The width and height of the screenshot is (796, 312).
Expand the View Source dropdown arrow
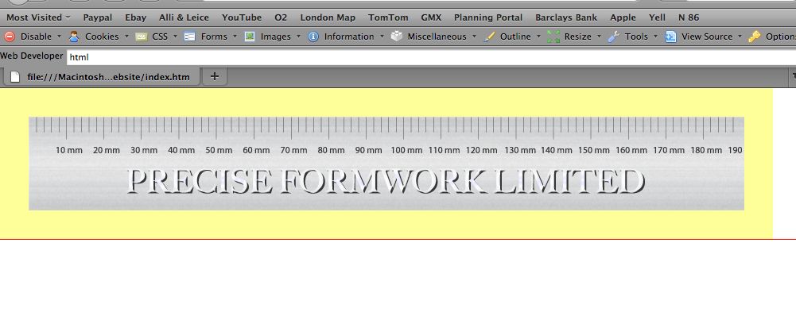[x=740, y=37]
